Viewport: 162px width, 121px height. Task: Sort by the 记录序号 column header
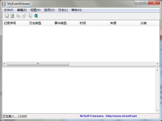click(x=10, y=23)
